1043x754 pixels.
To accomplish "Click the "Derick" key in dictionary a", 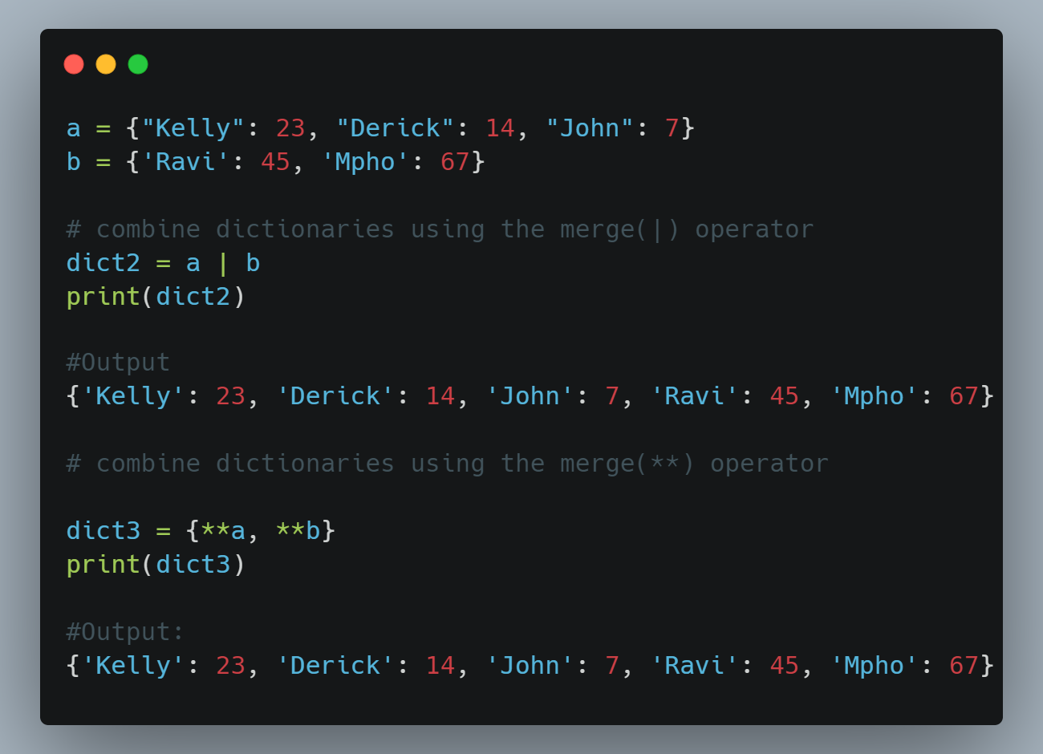I will [396, 128].
